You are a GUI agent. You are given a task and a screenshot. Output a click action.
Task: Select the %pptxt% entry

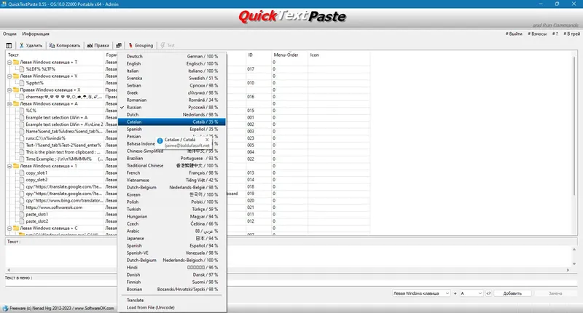(34, 83)
